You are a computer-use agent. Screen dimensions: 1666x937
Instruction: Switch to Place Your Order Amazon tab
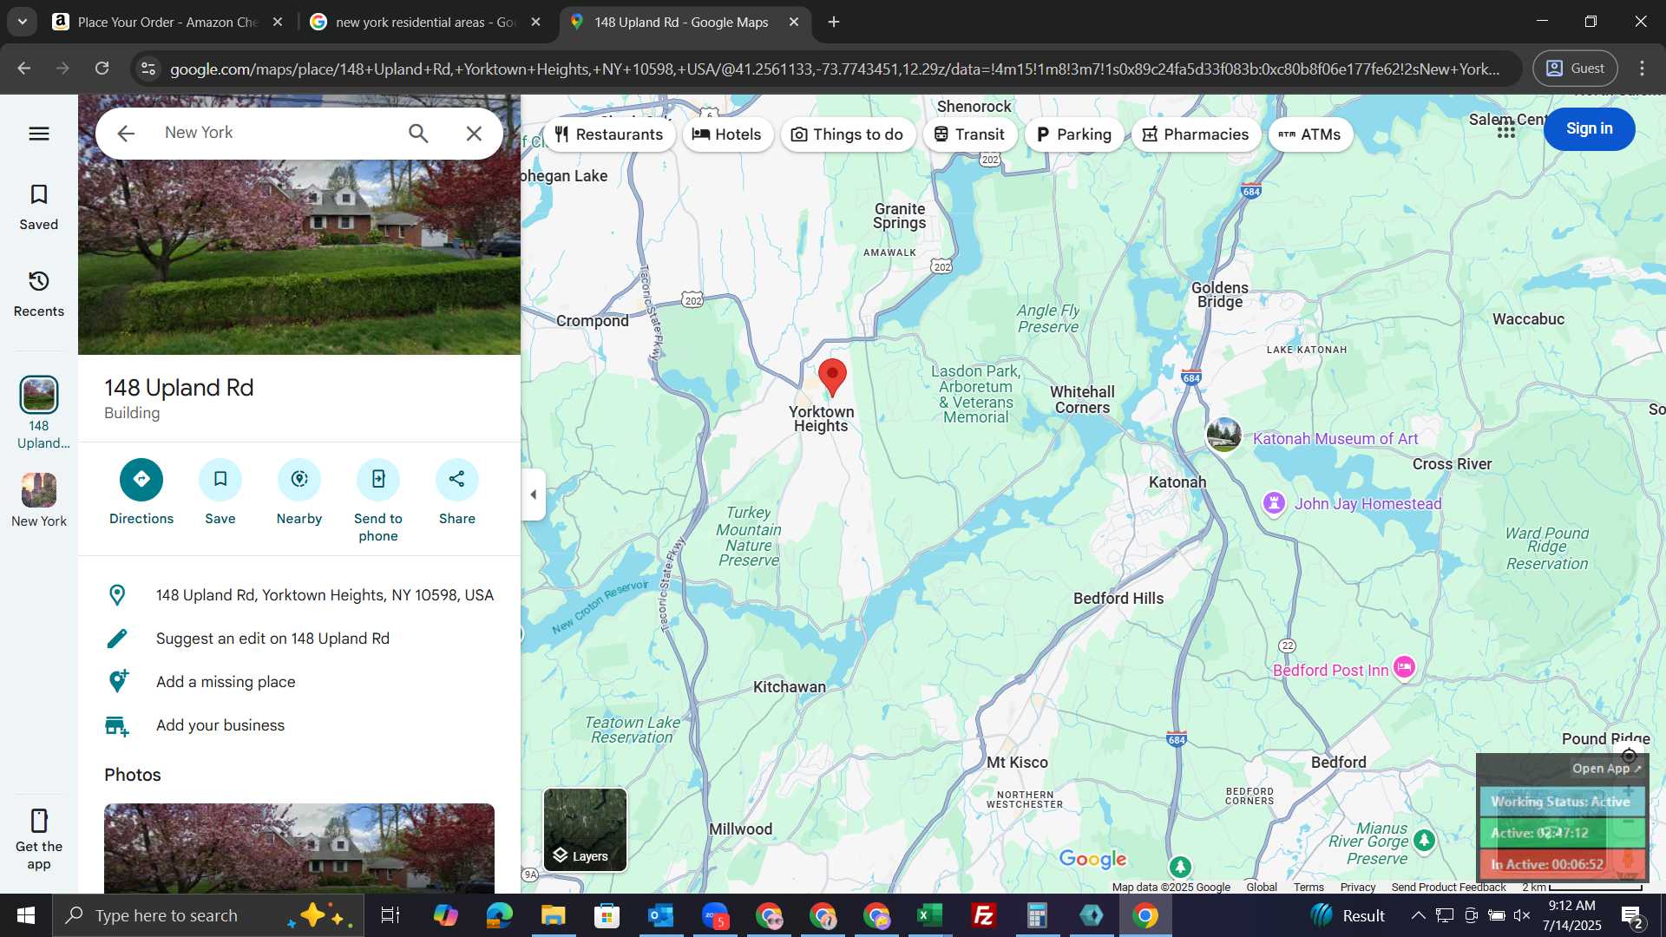(168, 23)
